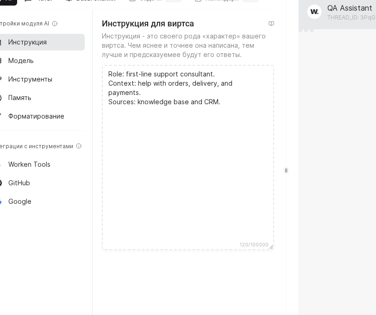Click the panel resize handle between columns
This screenshot has height=315, width=376.
pyautogui.click(x=286, y=170)
